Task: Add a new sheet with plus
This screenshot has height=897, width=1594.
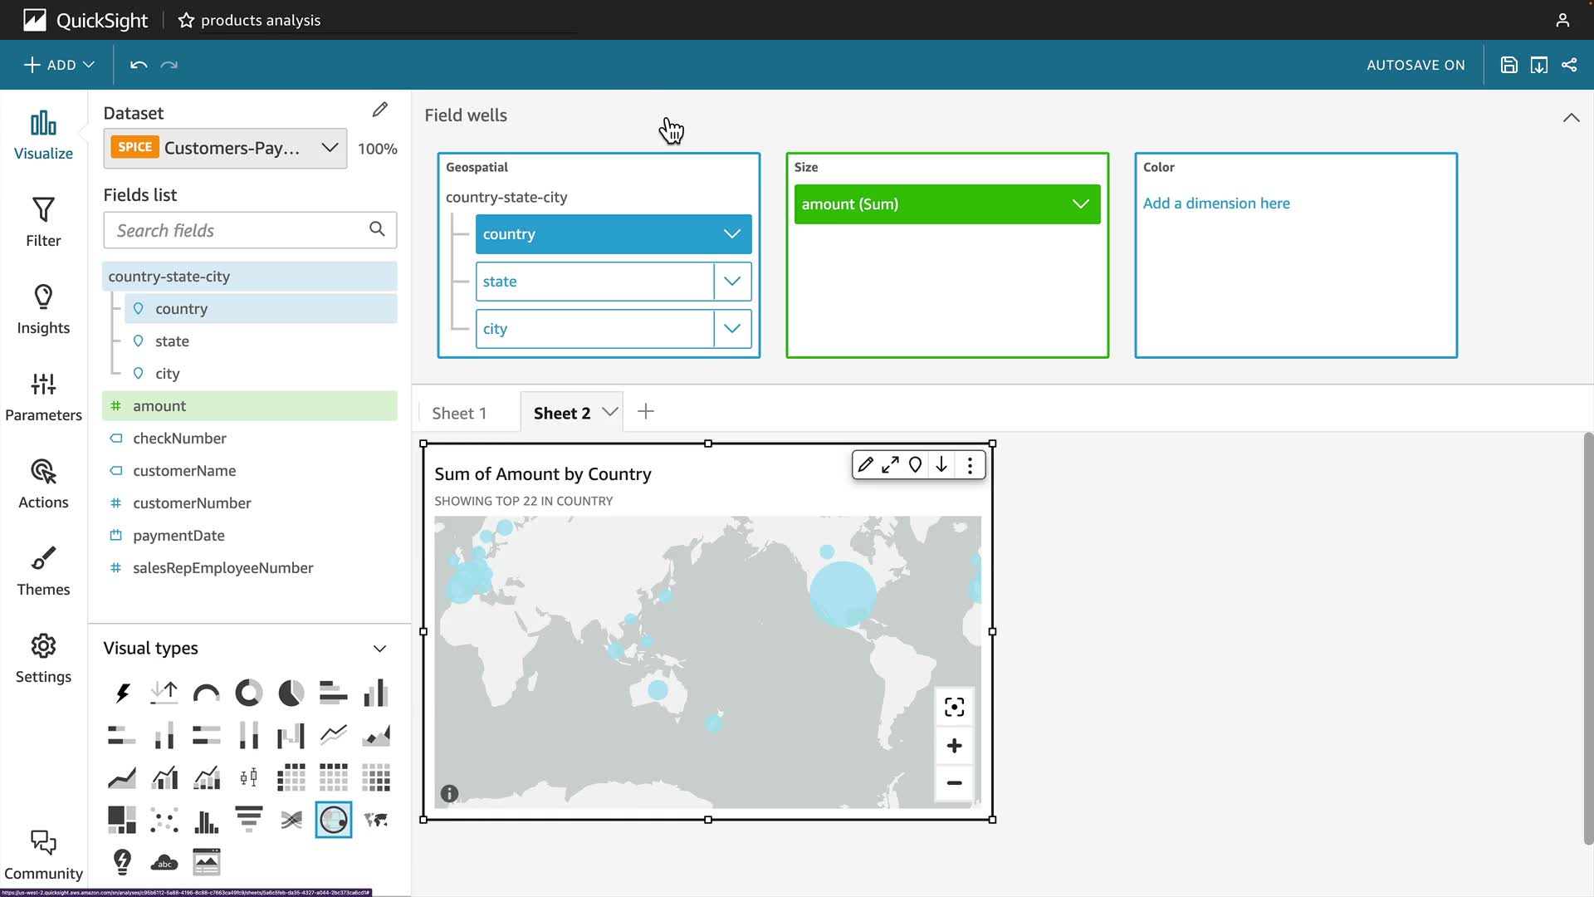Action: pyautogui.click(x=646, y=412)
